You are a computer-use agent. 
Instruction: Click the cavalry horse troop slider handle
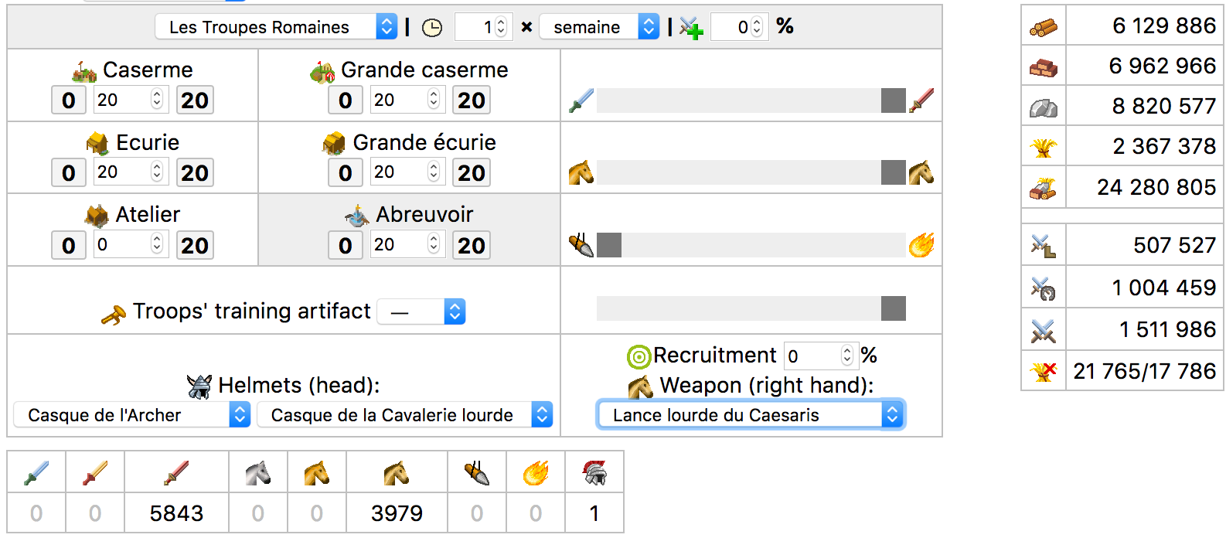pos(893,172)
